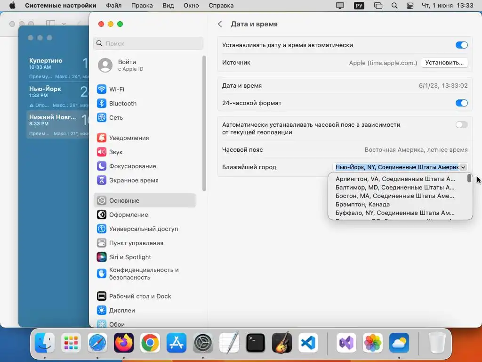Open Пункт управления settings
The width and height of the screenshot is (482, 362).
pyautogui.click(x=145, y=243)
